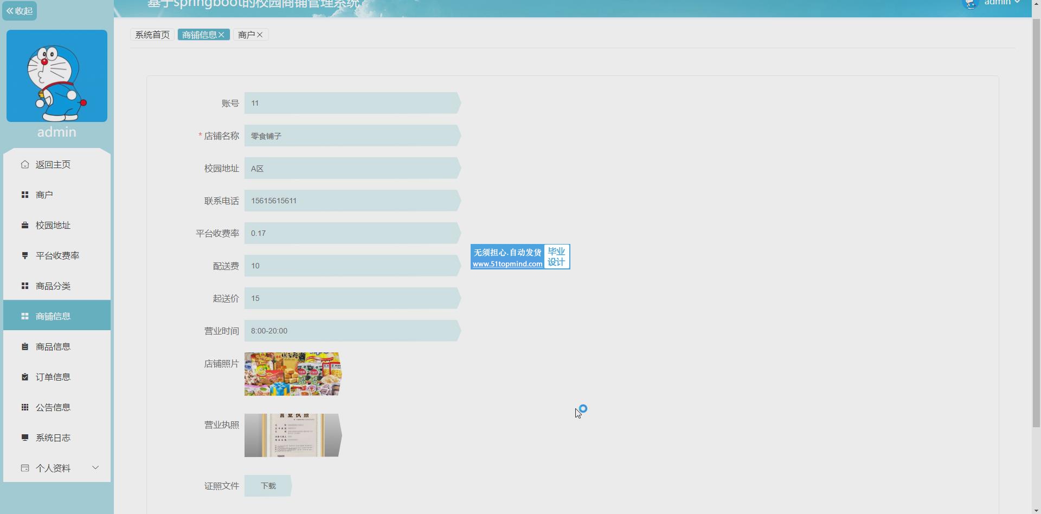Open 公告信息 in the sidebar
Image resolution: width=1041 pixels, height=514 pixels.
[57, 407]
